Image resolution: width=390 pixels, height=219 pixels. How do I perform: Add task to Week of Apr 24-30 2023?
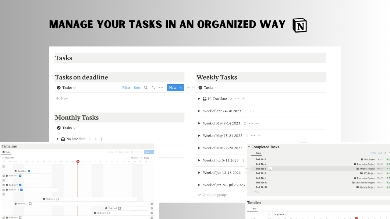pyautogui.click(x=258, y=111)
